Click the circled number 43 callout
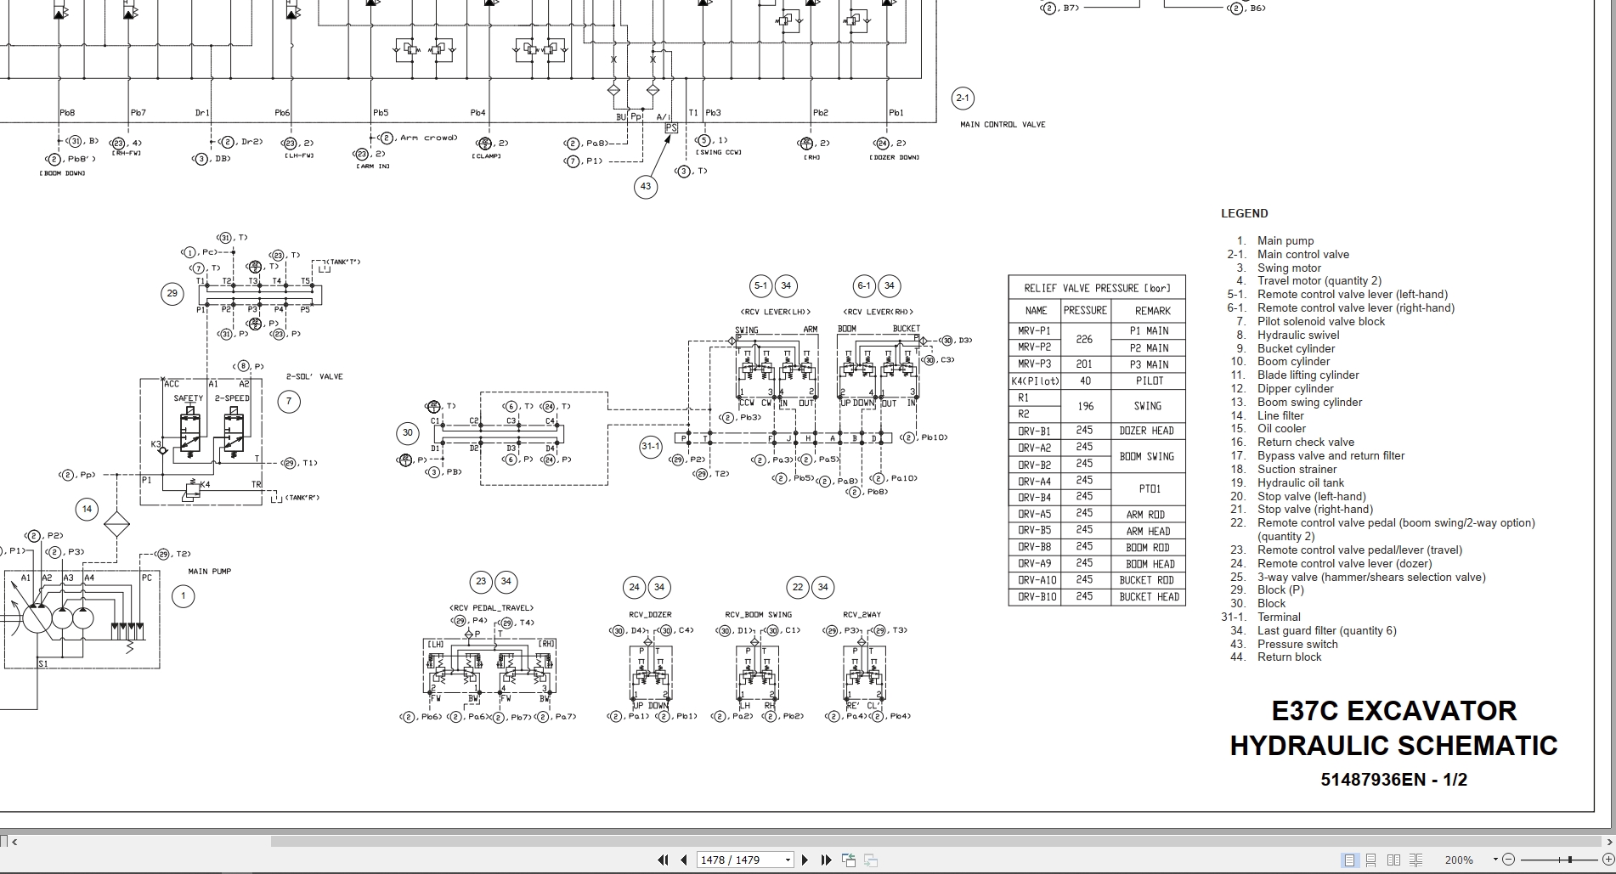 coord(646,186)
